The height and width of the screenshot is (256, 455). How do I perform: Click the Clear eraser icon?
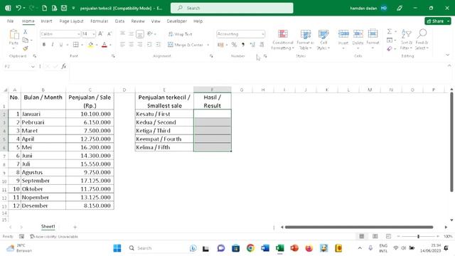(x=390, y=49)
